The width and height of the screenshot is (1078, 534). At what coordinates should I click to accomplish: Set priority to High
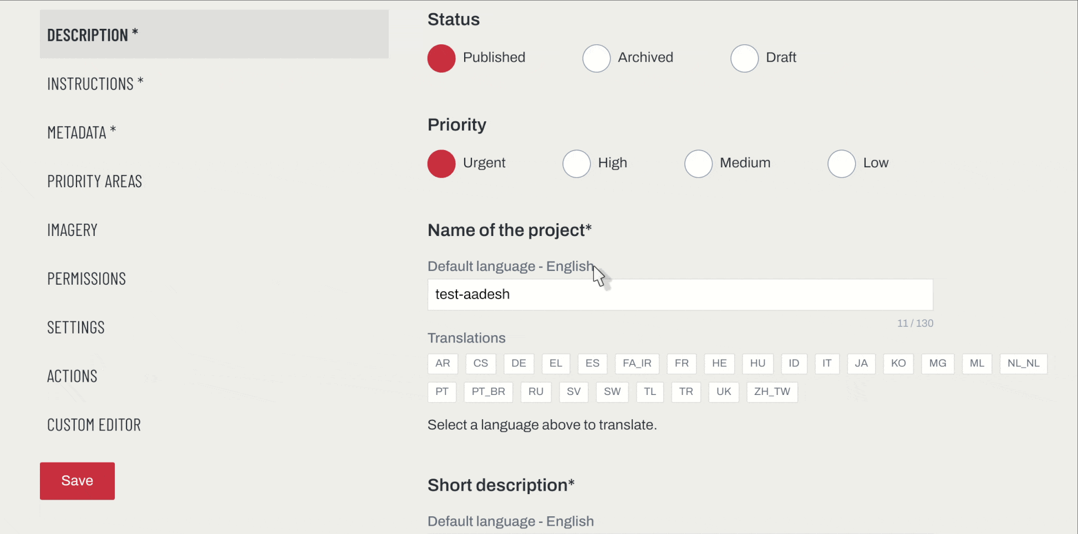tap(576, 163)
